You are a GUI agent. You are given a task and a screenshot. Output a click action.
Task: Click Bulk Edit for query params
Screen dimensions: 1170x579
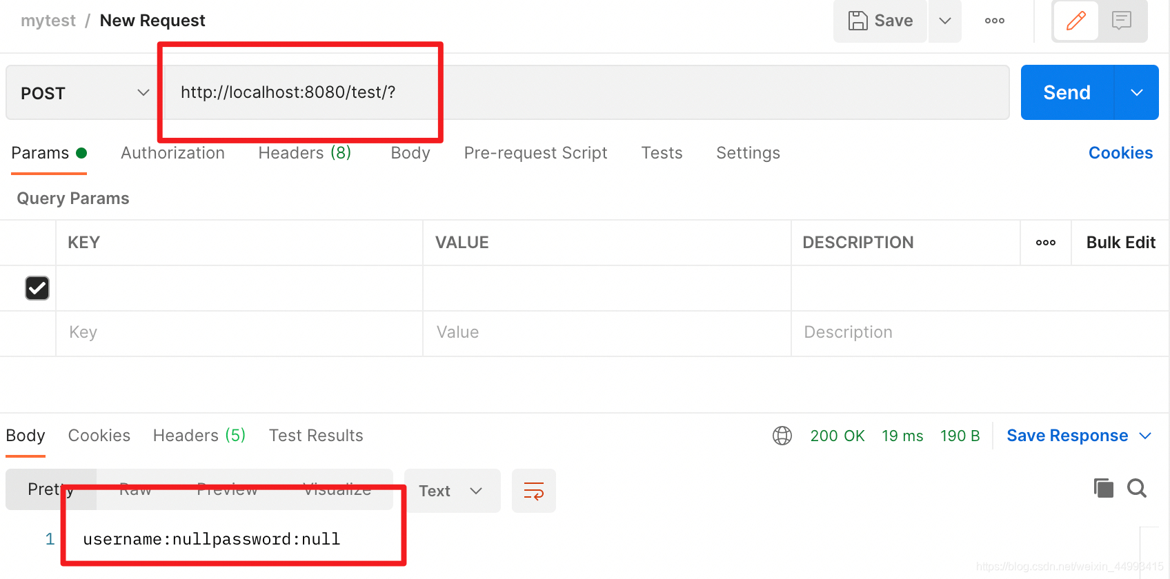click(x=1120, y=243)
